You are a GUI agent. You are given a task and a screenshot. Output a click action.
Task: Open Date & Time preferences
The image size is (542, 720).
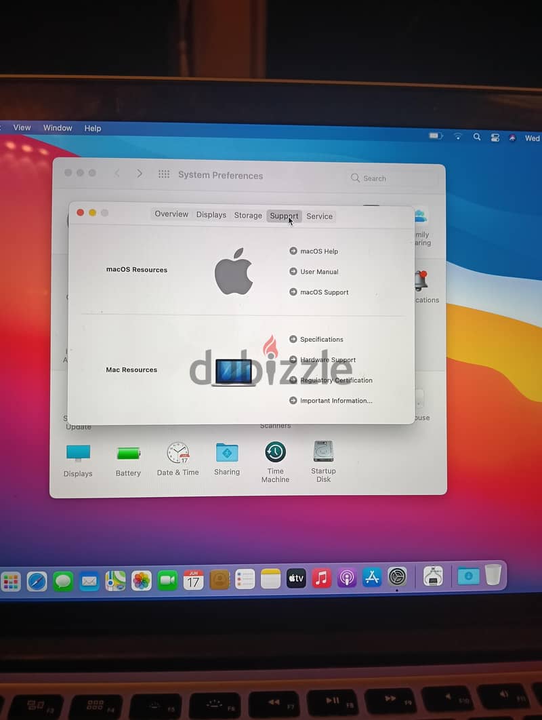178,459
